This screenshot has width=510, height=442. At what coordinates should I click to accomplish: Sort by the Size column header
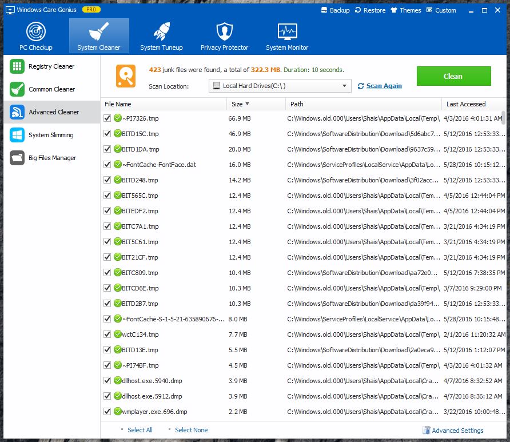tap(256, 104)
